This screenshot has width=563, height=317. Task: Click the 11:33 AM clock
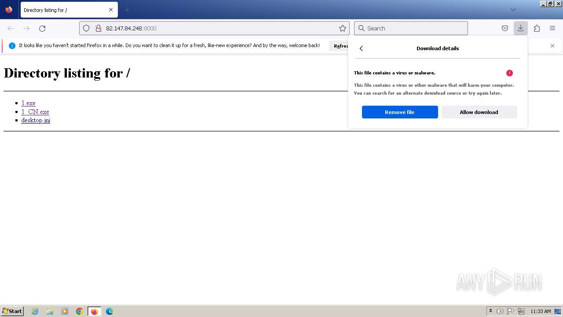coord(541,311)
